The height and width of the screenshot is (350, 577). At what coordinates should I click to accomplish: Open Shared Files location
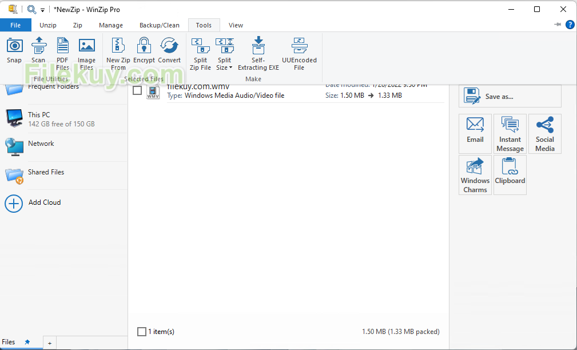[64, 176]
